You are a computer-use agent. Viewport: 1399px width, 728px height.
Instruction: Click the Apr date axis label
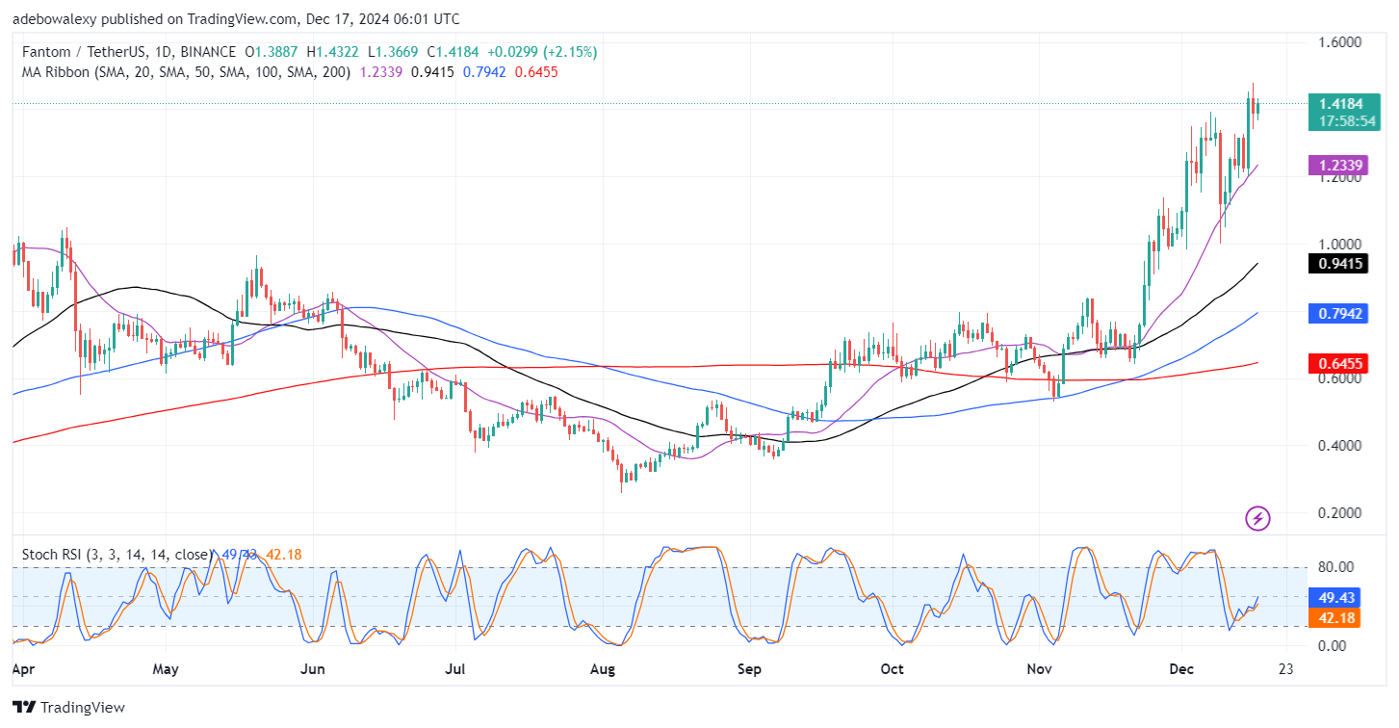(25, 667)
